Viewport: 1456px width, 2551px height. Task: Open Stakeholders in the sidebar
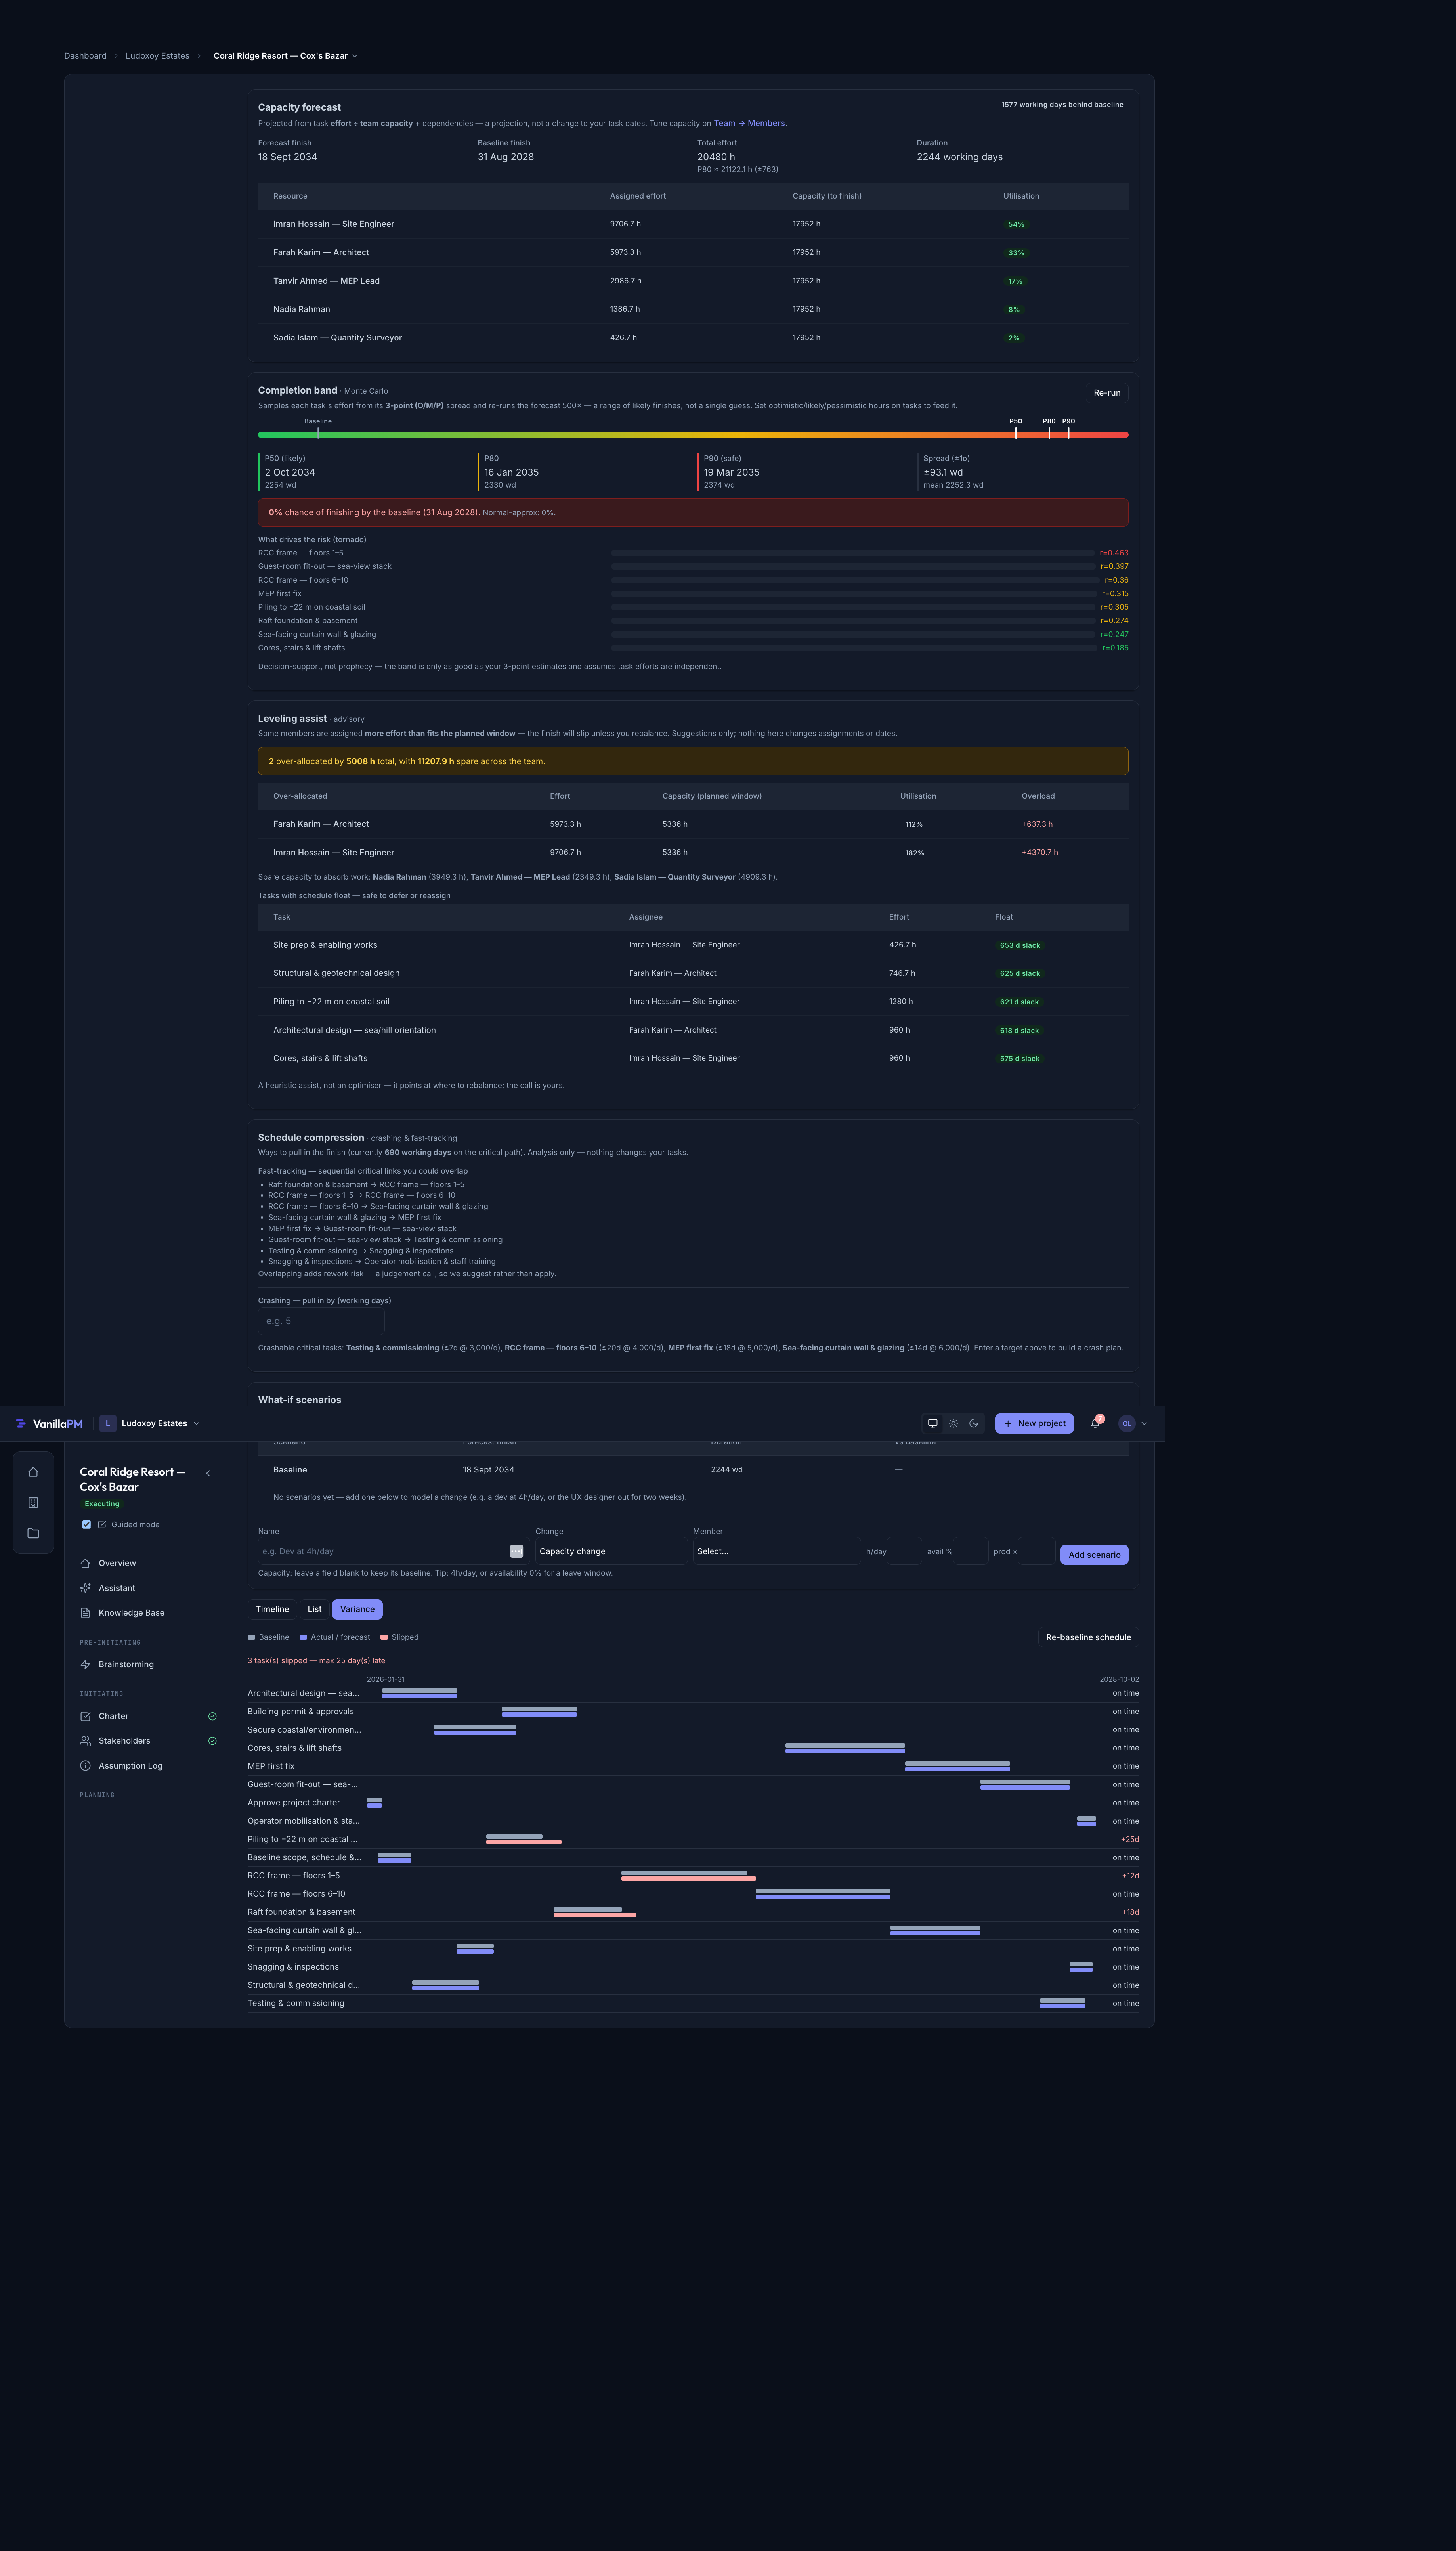(148, 1741)
